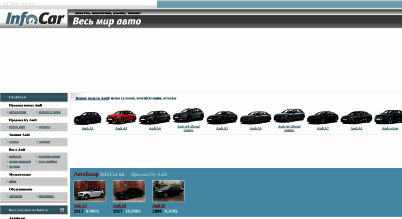
Task: Open the Audi A6 model link
Action: [256, 128]
